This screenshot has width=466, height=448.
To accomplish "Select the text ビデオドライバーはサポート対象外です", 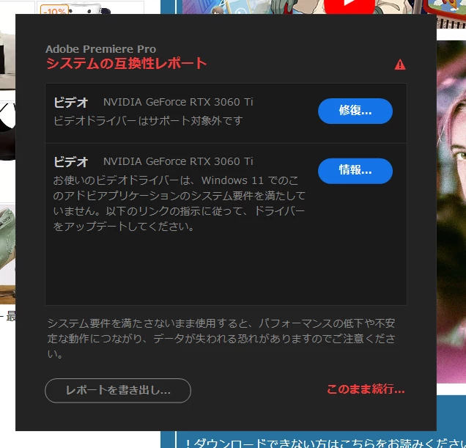I will click(148, 120).
